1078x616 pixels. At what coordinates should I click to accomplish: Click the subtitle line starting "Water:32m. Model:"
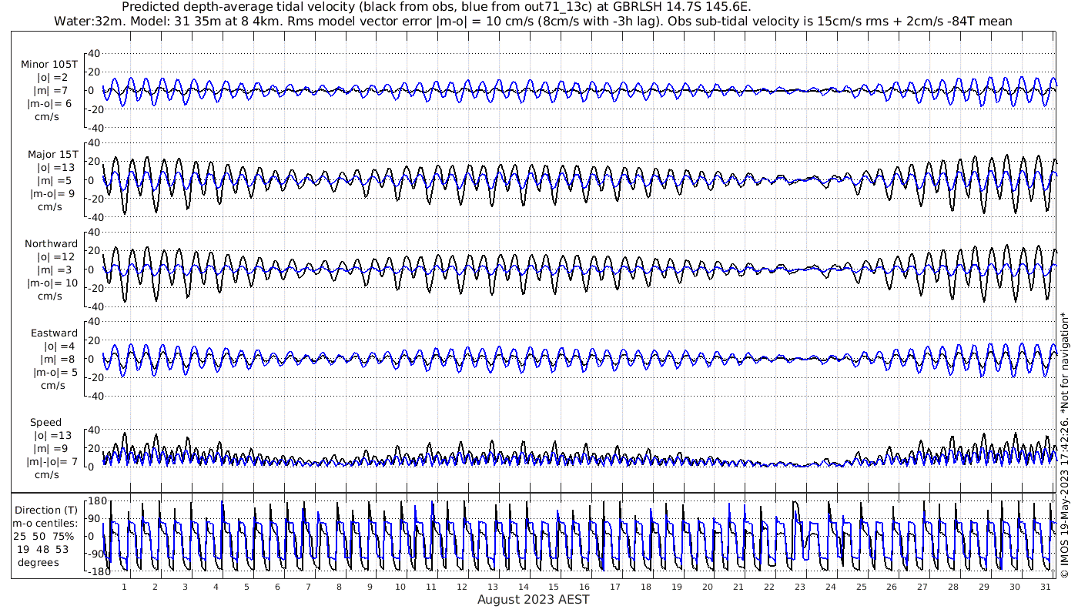pyautogui.click(x=533, y=21)
